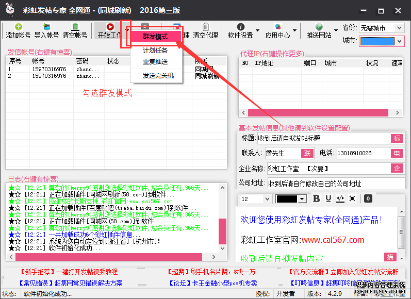Click the 描 button in the content editor

point(390,257)
